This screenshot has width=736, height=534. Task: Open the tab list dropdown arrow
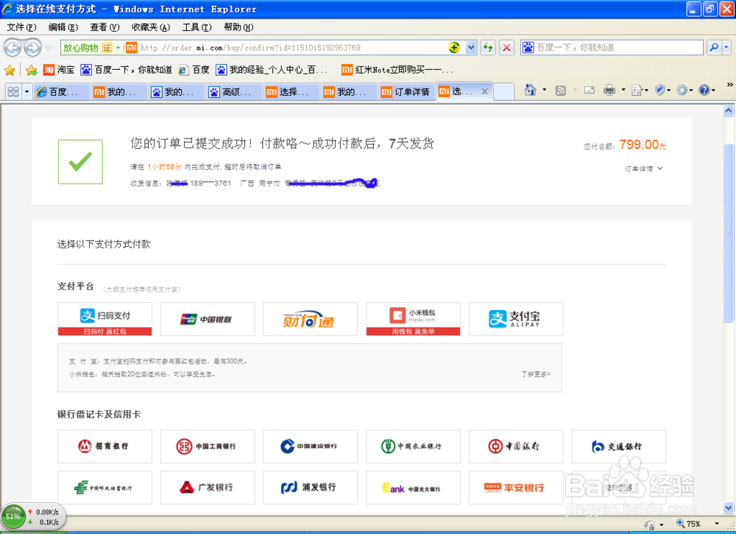(26, 91)
